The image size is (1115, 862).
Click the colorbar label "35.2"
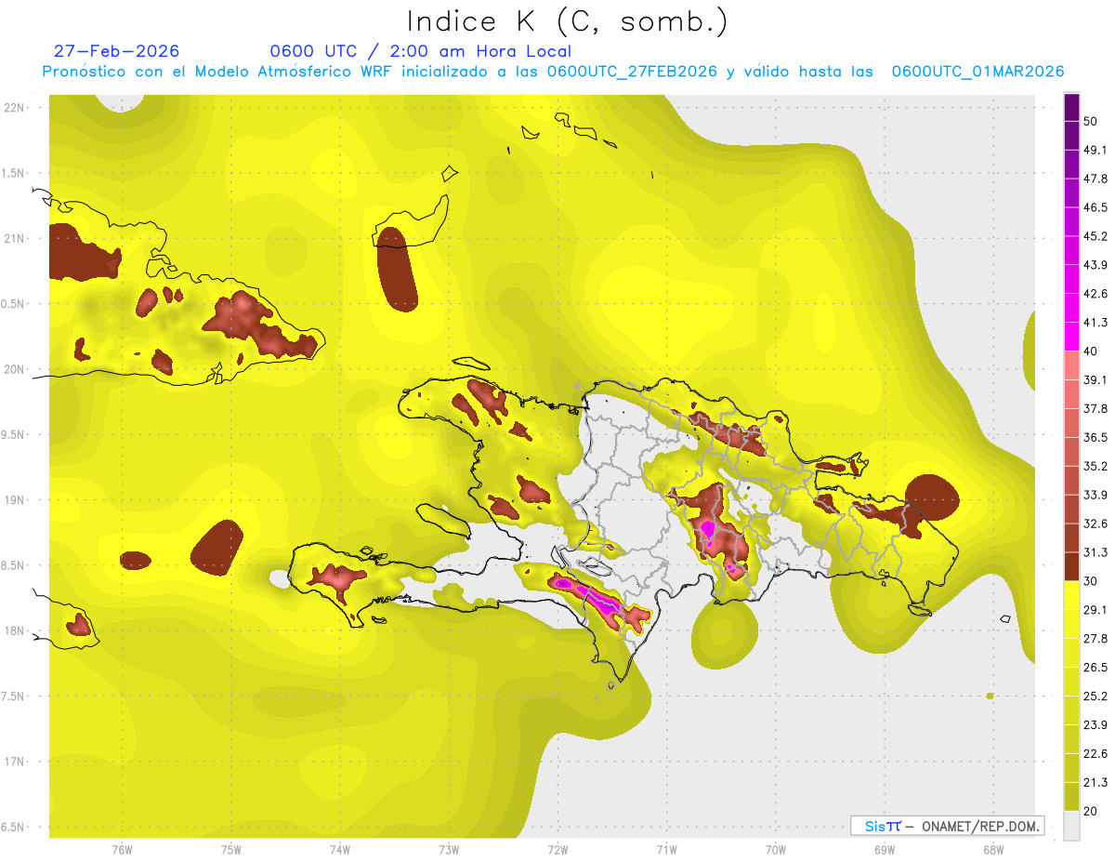pyautogui.click(x=1095, y=466)
